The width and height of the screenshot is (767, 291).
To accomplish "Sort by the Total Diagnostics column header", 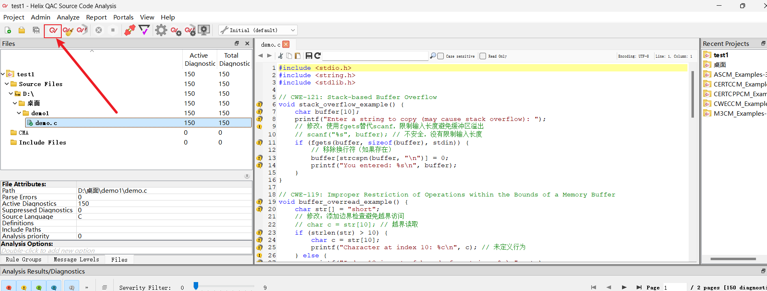I will pyautogui.click(x=234, y=59).
